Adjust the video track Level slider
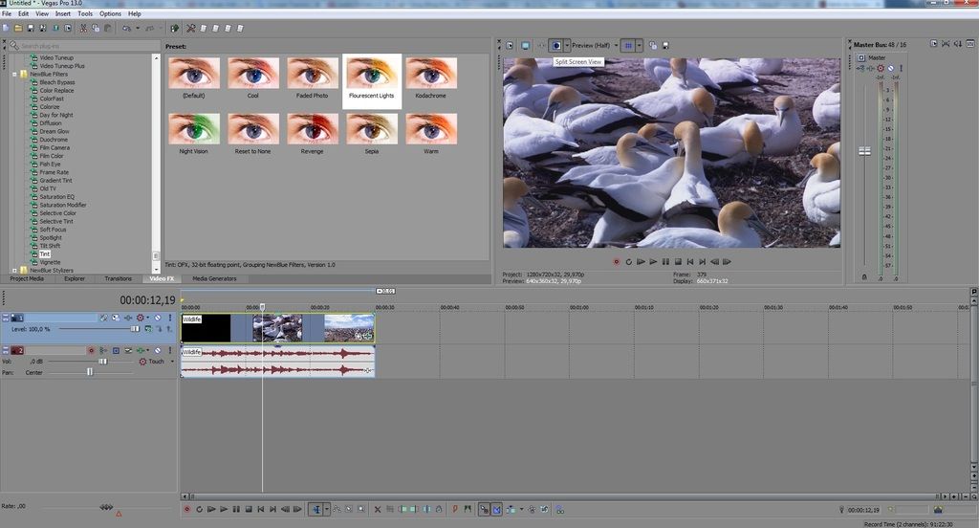Viewport: 979px width, 528px height. pos(135,329)
